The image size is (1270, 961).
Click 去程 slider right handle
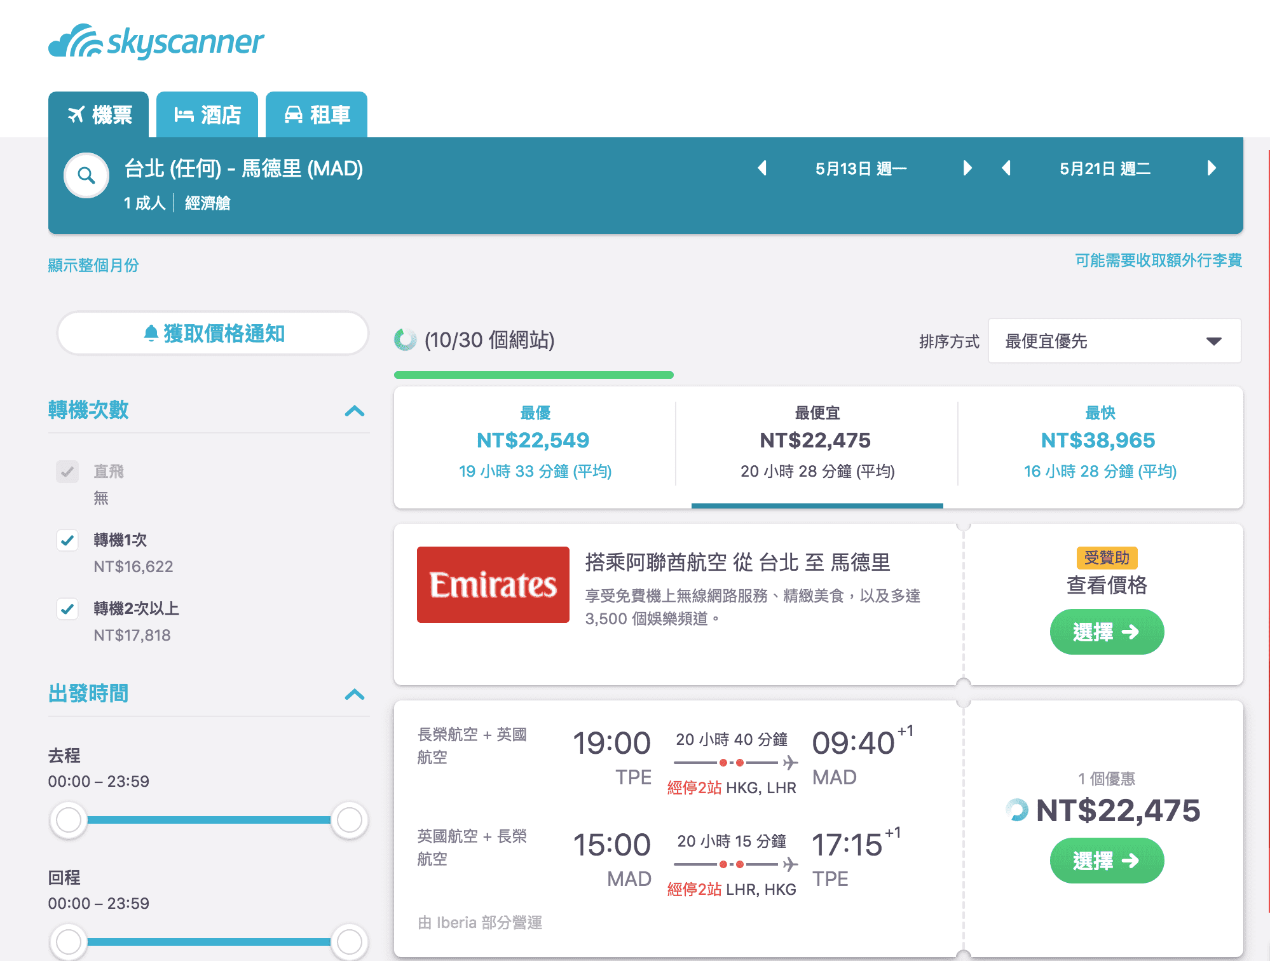tap(349, 820)
